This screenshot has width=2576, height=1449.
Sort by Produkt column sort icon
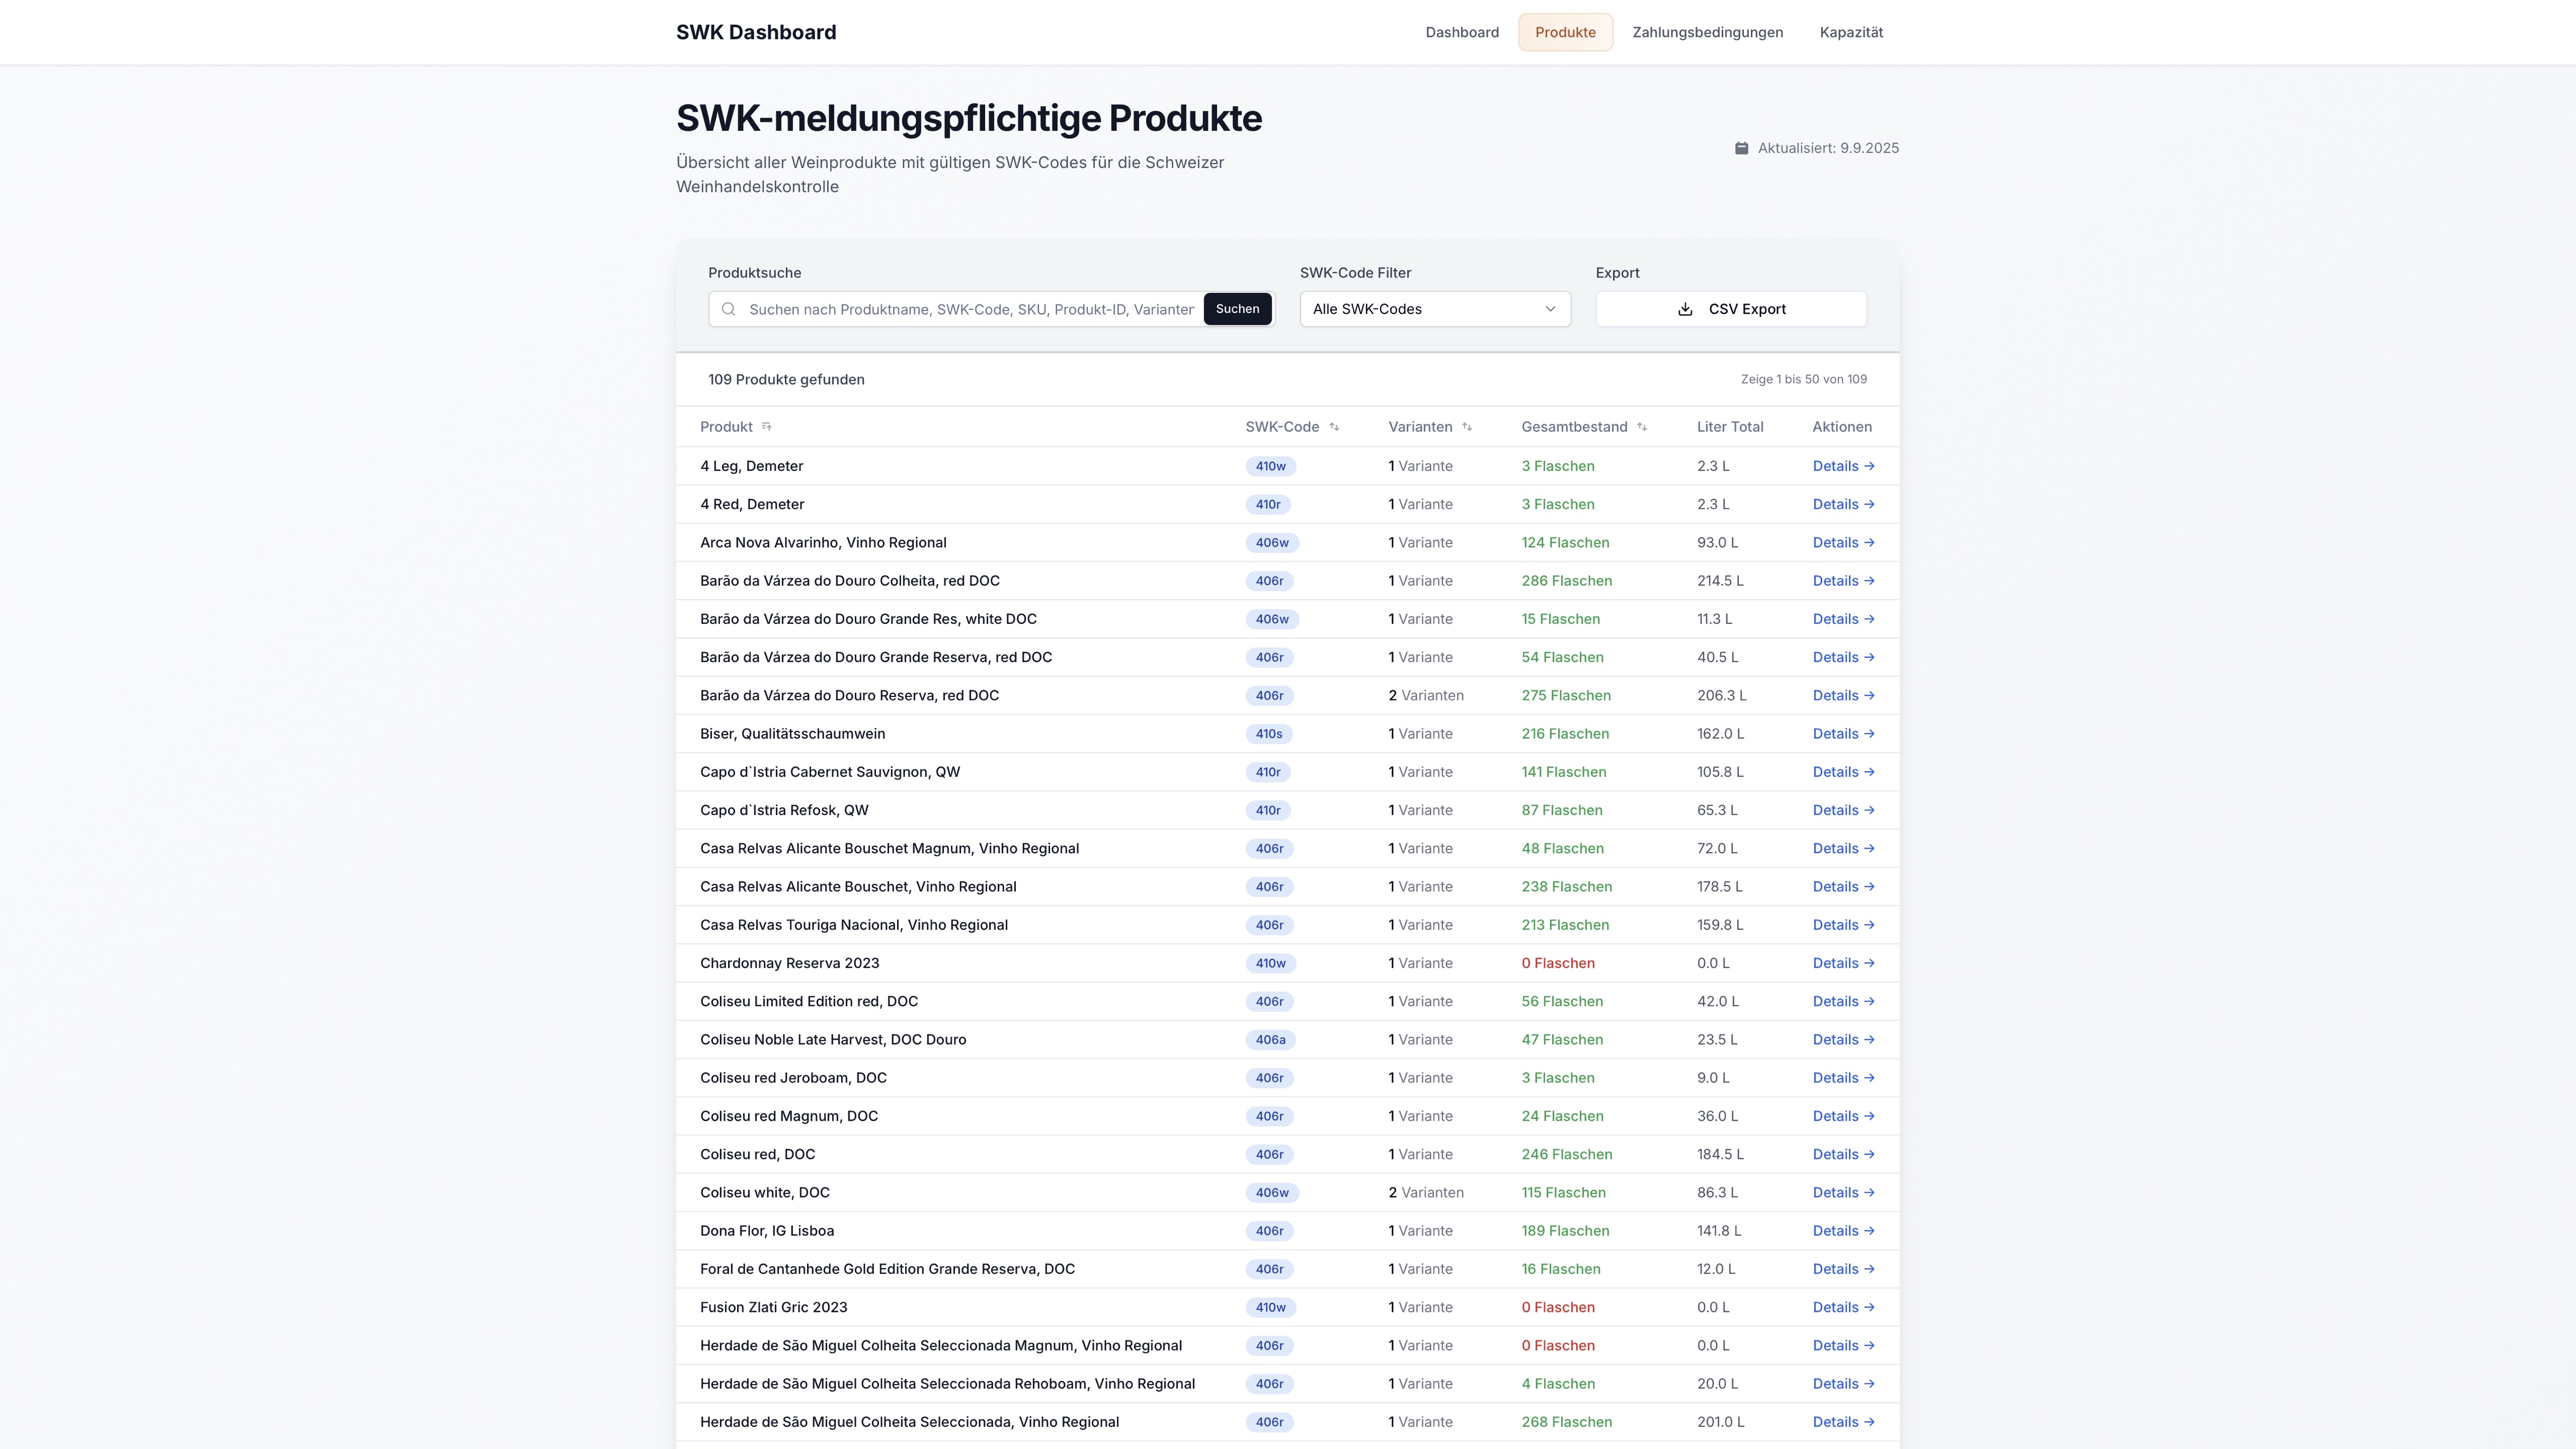click(767, 427)
